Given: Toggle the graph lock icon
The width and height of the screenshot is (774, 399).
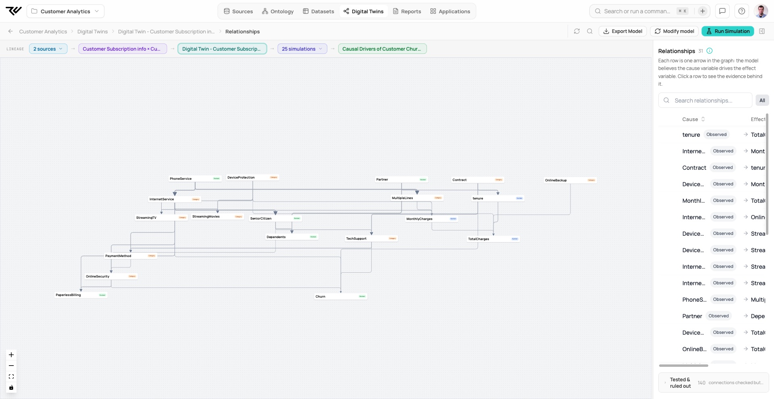Looking at the screenshot, I should click(11, 388).
